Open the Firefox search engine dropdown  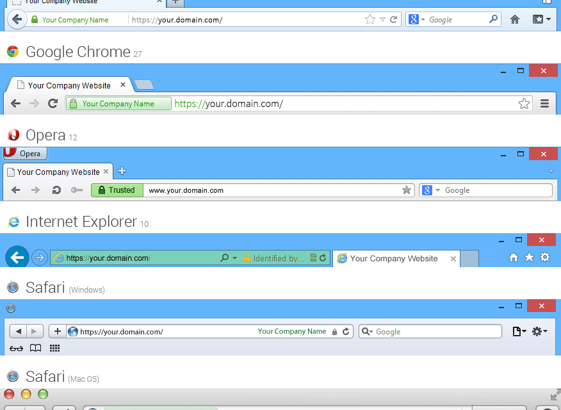click(x=423, y=19)
